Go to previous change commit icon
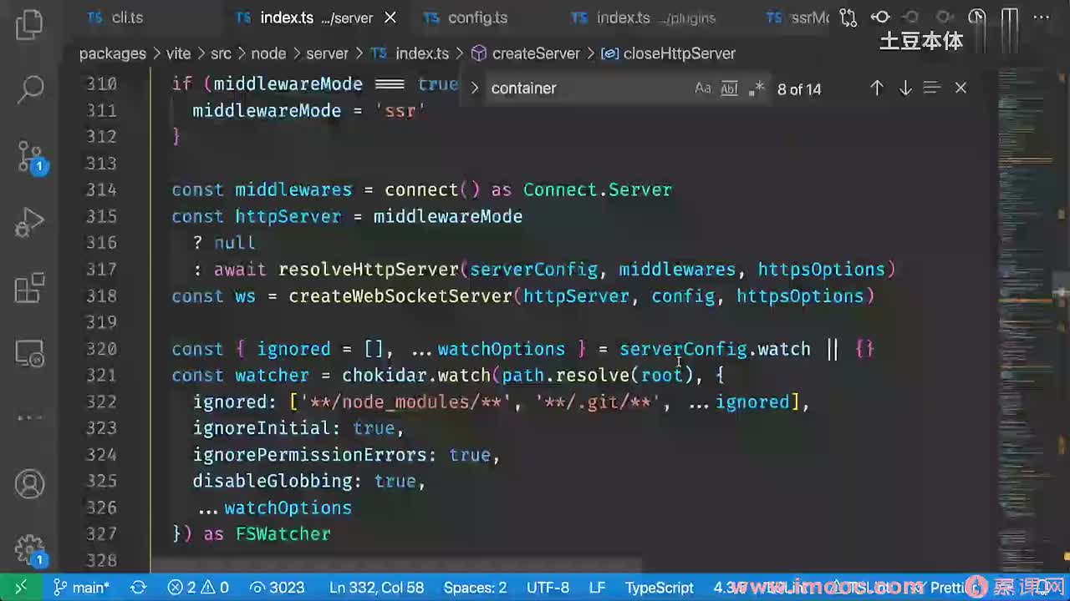 coord(880,18)
